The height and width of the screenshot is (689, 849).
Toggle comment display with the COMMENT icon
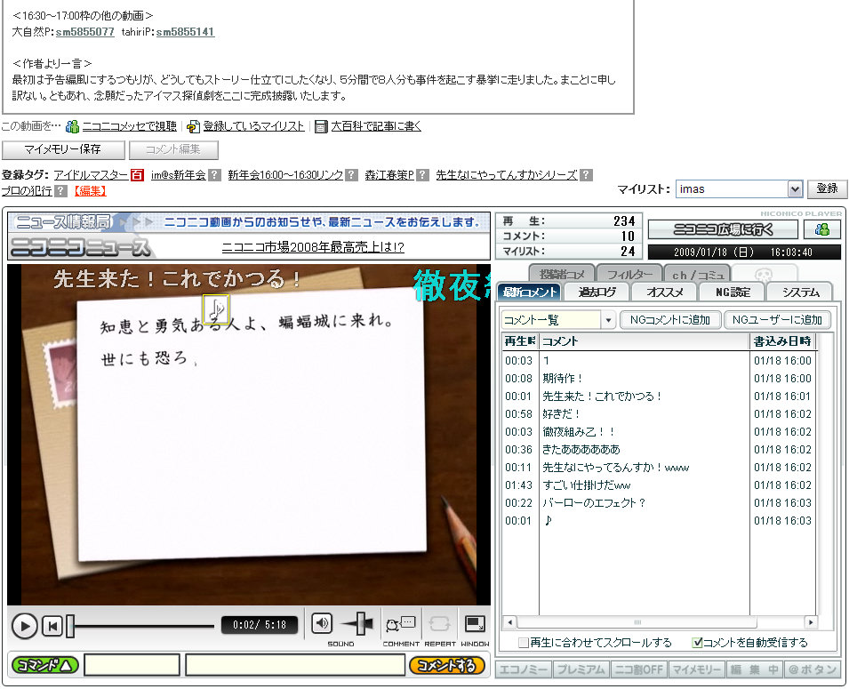tap(401, 624)
